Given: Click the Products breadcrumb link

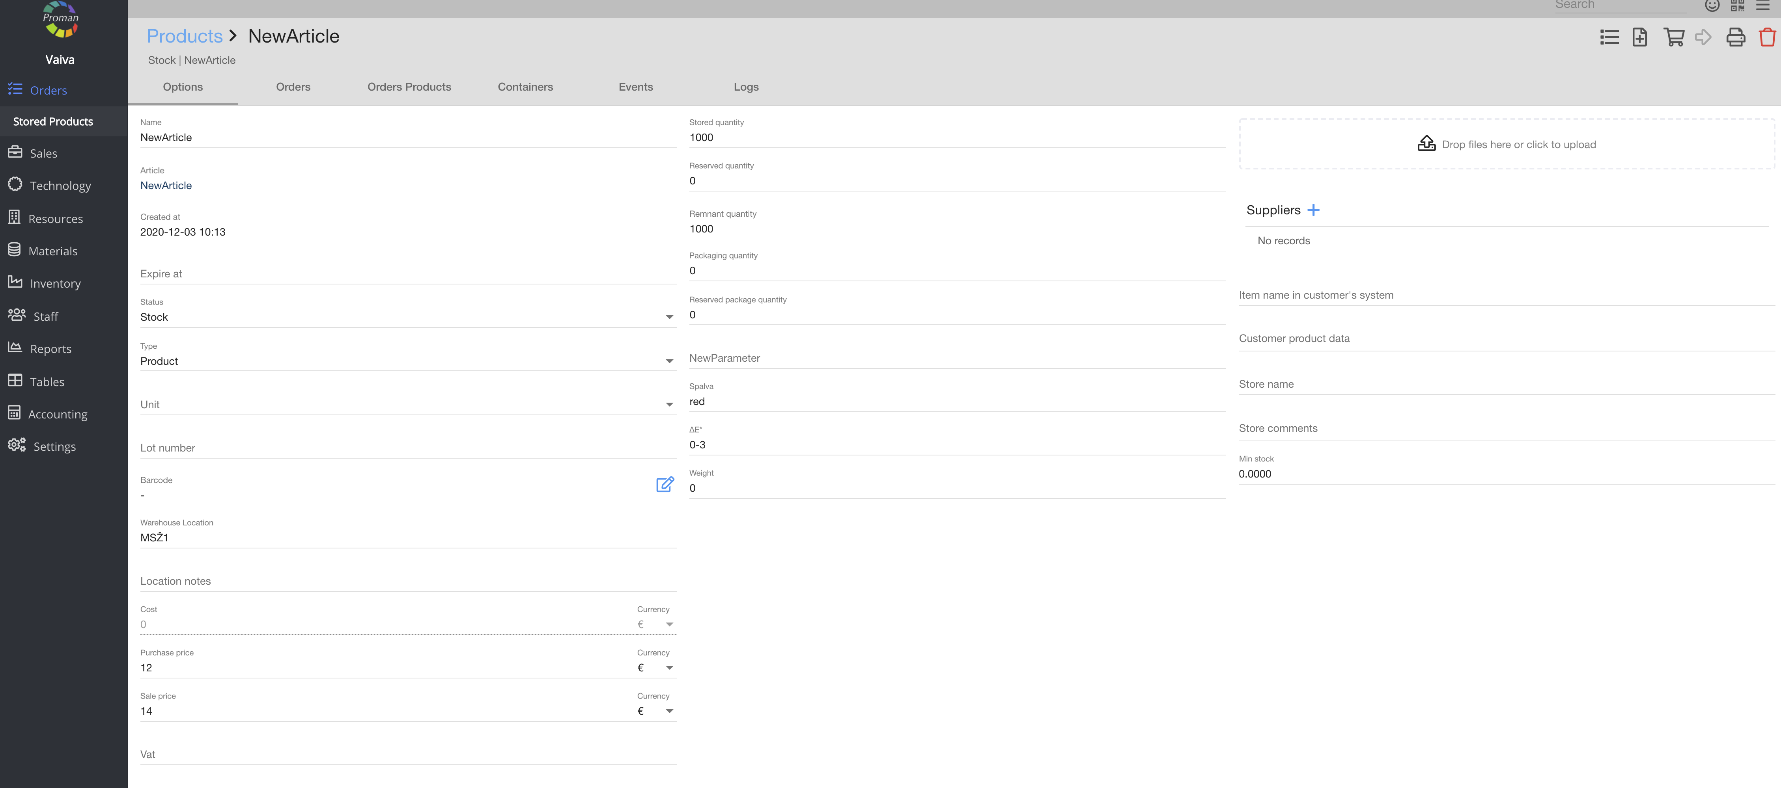Looking at the screenshot, I should click(x=184, y=36).
